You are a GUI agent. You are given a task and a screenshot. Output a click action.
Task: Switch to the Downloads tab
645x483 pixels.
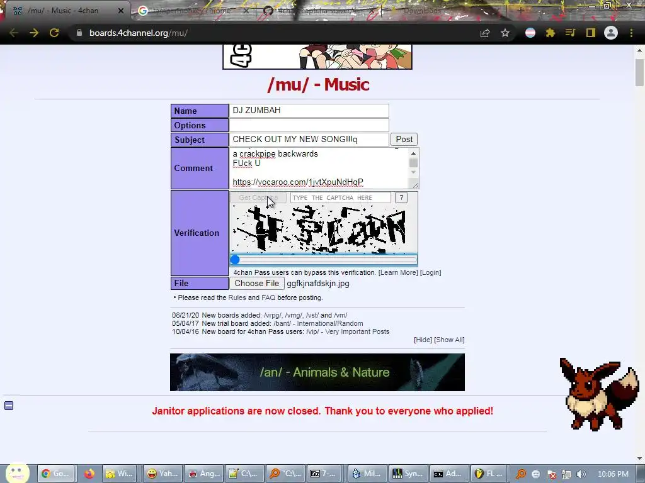point(422,11)
